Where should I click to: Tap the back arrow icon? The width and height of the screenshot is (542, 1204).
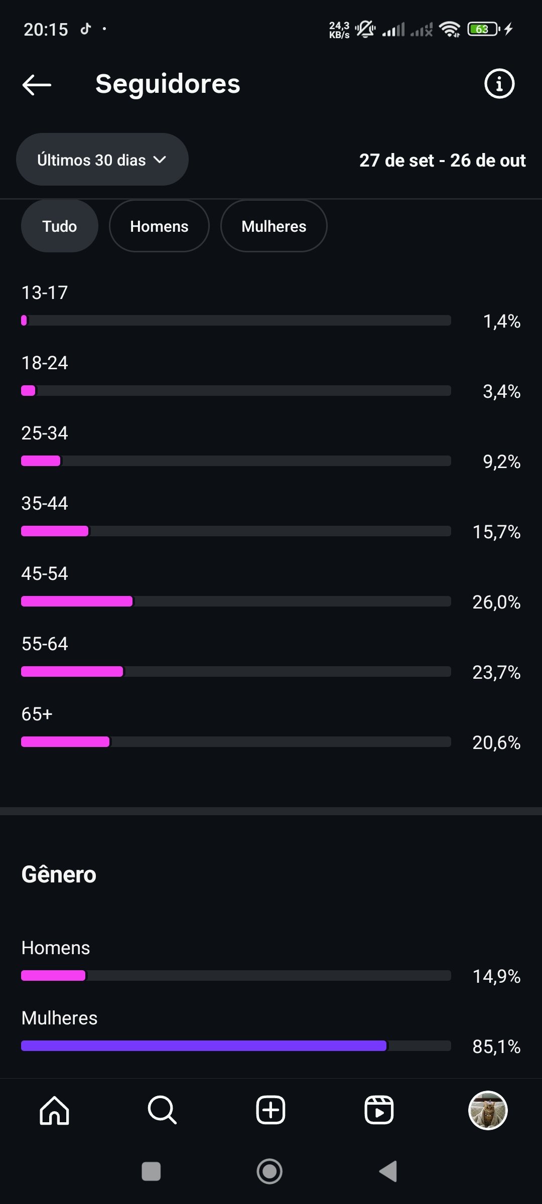pyautogui.click(x=37, y=85)
